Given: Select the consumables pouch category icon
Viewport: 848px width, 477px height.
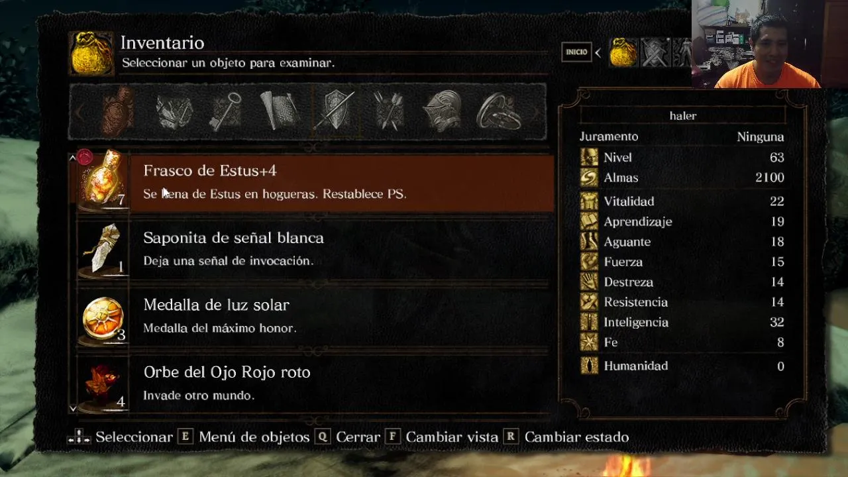Looking at the screenshot, I should click(x=118, y=110).
